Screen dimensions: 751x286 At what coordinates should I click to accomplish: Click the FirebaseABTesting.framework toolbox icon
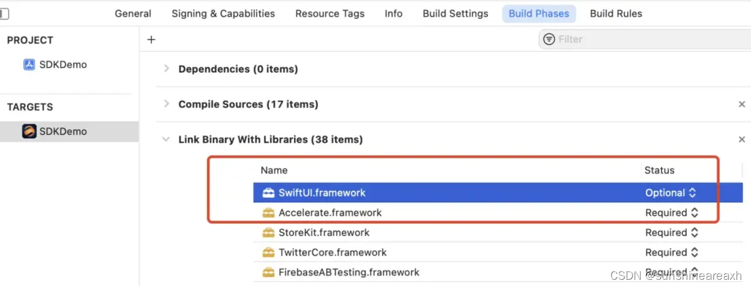pyautogui.click(x=268, y=272)
